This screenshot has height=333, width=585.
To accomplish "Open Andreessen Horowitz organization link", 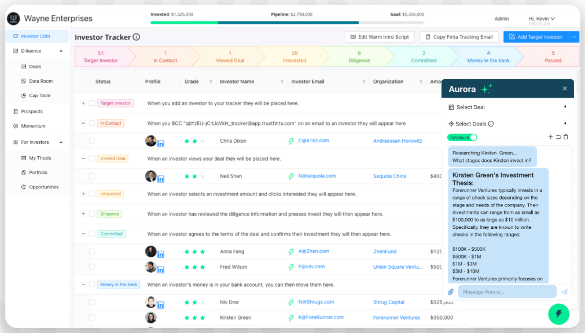I will coord(398,141).
